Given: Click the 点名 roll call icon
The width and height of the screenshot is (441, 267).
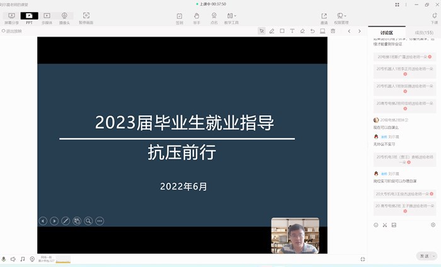Looking at the screenshot, I should coord(214,17).
